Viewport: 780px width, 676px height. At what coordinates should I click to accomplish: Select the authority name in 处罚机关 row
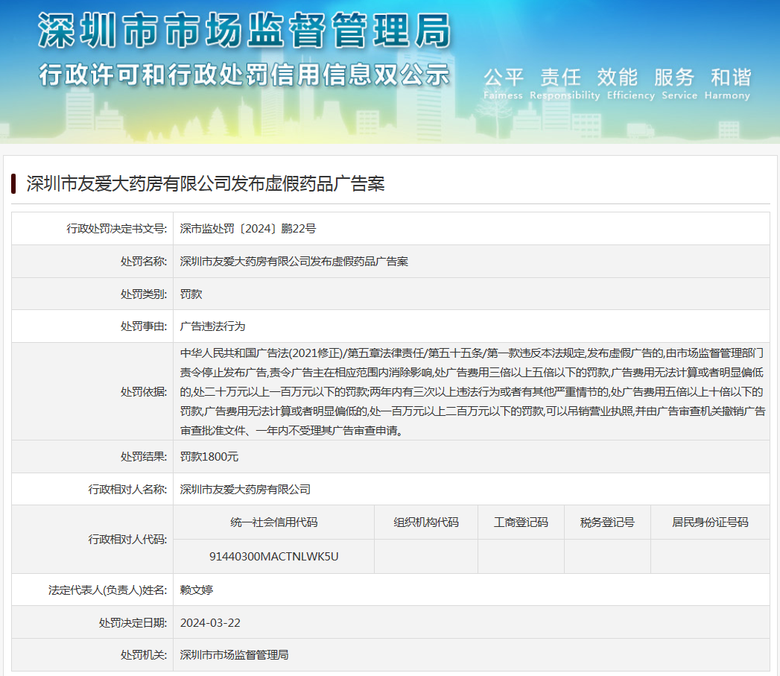pos(235,654)
